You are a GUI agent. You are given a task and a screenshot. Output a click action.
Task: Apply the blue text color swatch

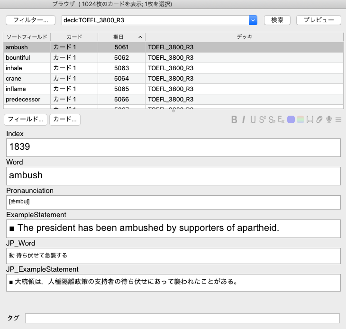click(291, 119)
